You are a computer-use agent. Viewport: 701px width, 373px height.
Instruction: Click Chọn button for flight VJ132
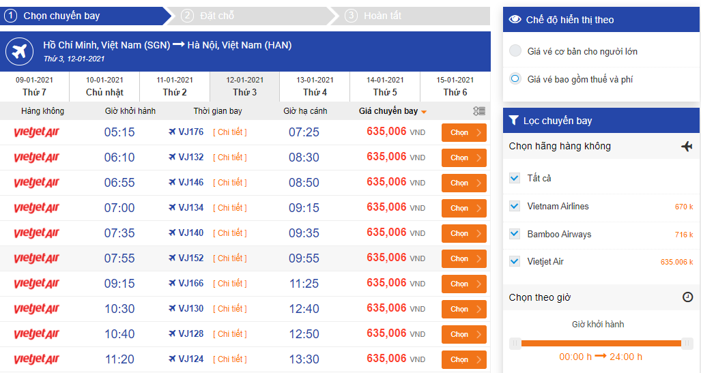pos(464,158)
